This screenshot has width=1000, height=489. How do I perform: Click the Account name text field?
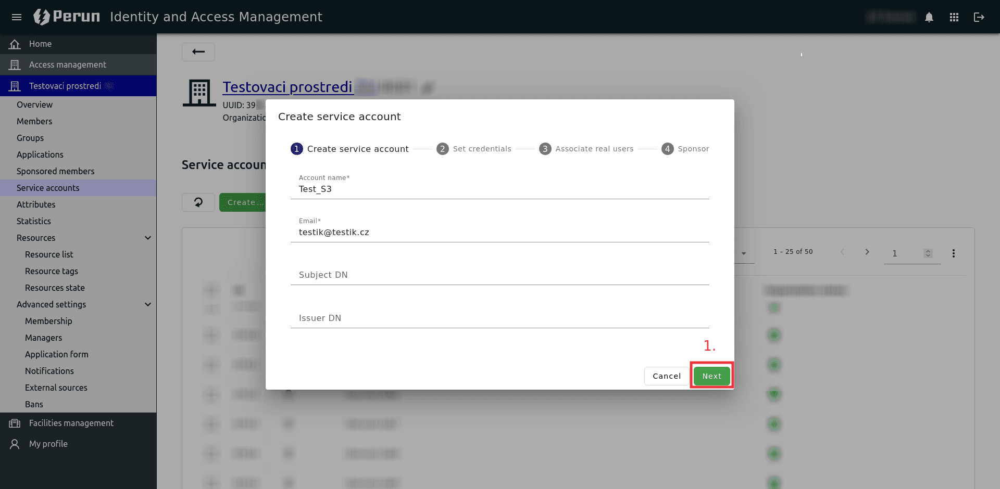click(500, 189)
